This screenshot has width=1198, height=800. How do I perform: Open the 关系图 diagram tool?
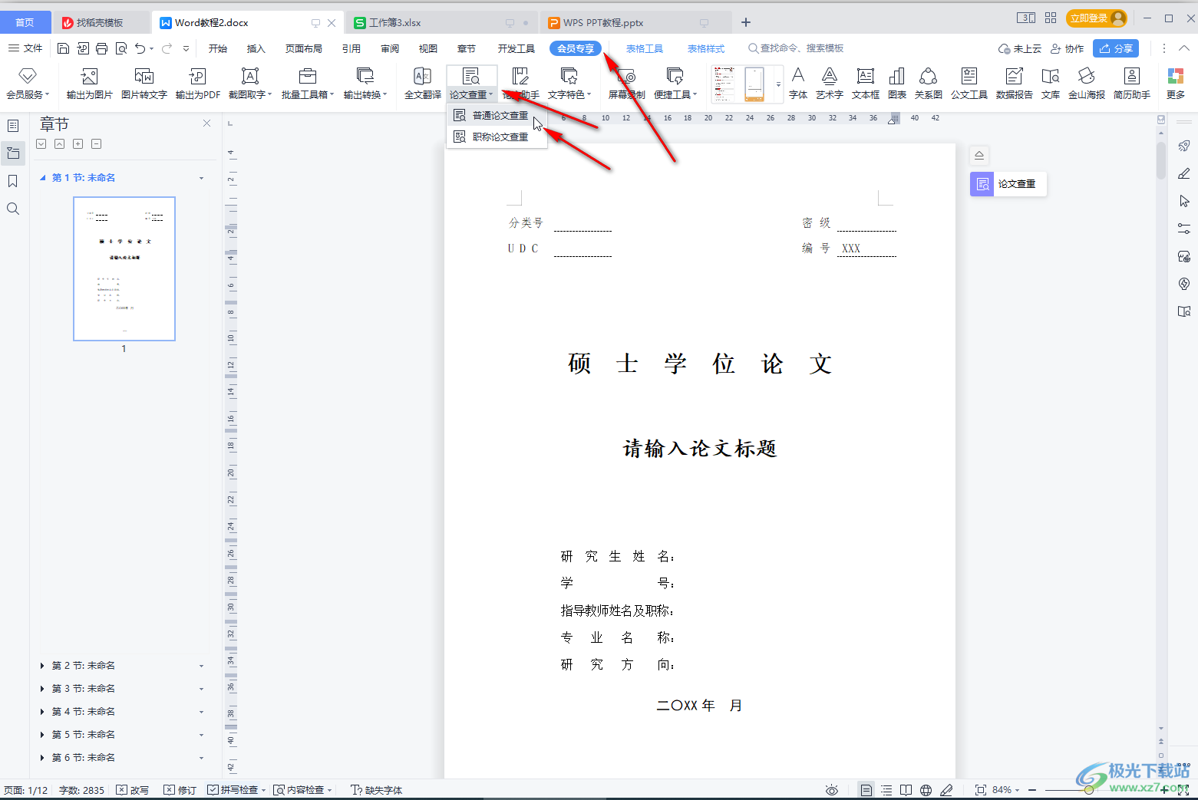929,84
